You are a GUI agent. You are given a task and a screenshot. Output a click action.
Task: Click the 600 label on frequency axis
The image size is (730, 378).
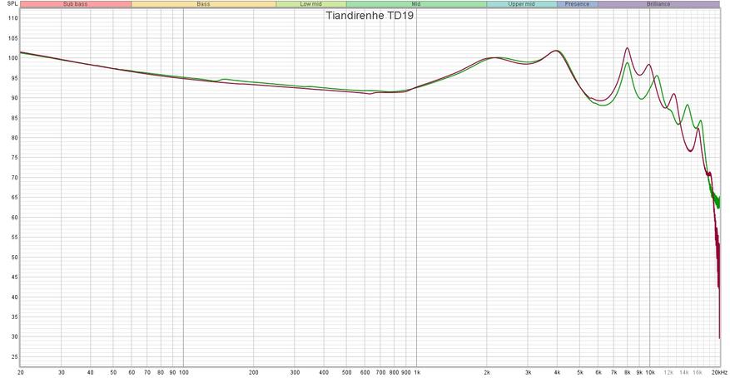coord(365,372)
